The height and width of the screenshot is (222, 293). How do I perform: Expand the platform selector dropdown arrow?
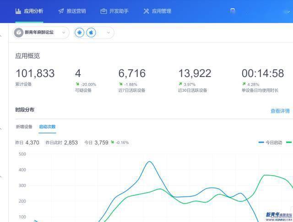pos(109,33)
